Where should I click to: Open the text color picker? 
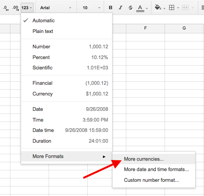pos(142,8)
